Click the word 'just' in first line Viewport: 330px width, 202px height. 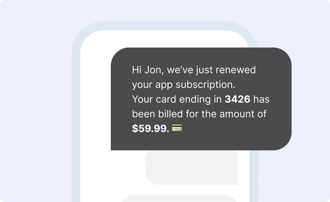pos(204,70)
